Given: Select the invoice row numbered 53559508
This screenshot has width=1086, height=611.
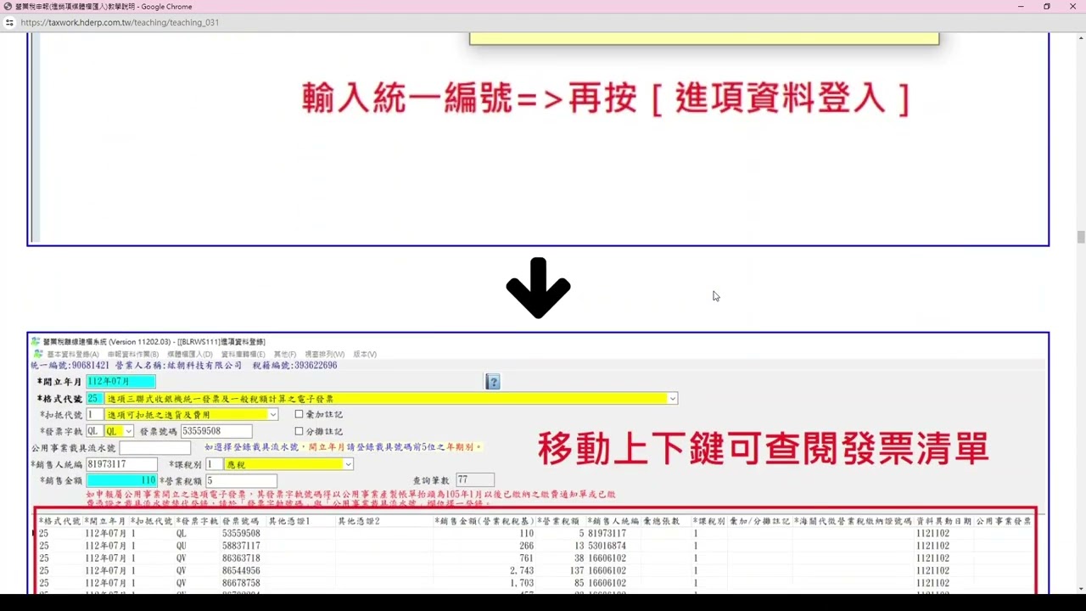Looking at the screenshot, I should (x=535, y=534).
